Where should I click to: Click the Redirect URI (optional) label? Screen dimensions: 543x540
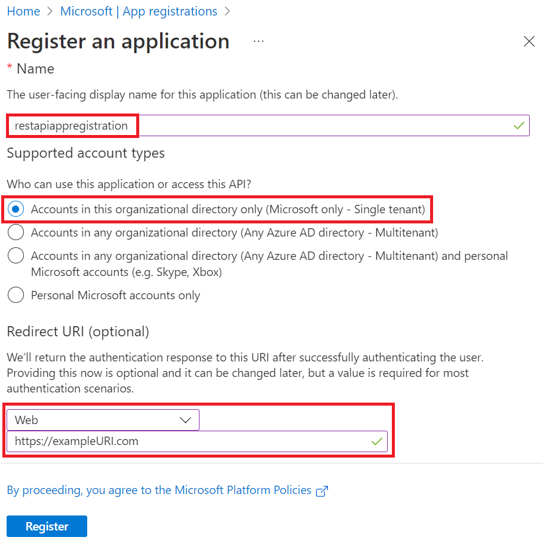click(78, 332)
